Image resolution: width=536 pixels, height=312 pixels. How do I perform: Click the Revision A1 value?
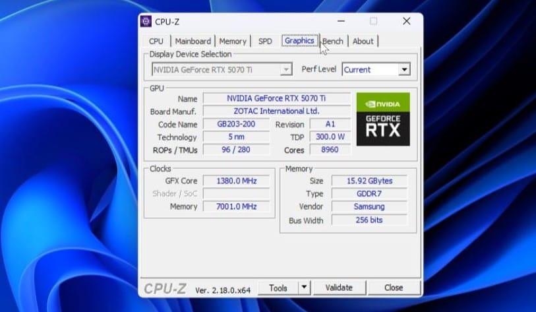coord(330,124)
